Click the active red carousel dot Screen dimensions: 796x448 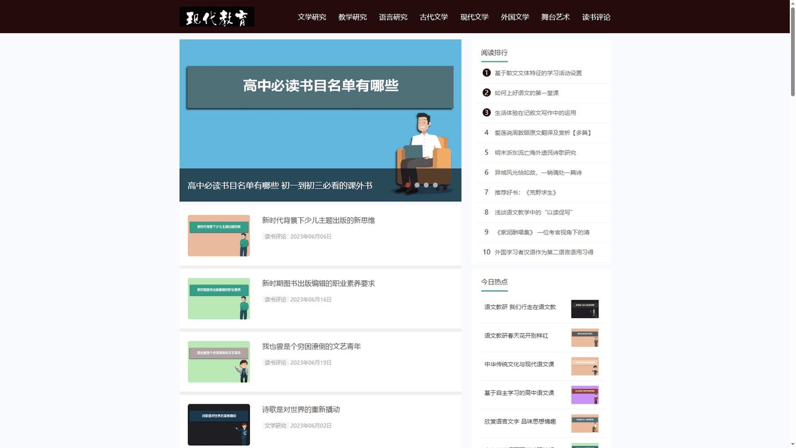point(408,185)
